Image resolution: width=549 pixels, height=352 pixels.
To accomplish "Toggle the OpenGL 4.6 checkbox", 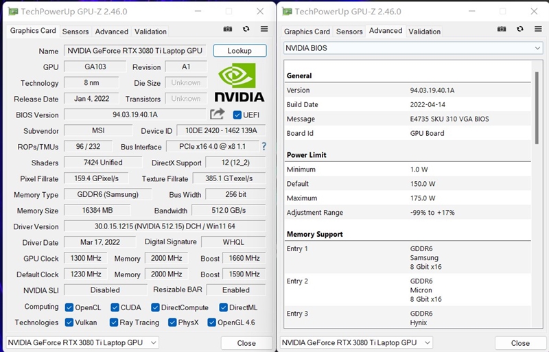I will coord(211,322).
